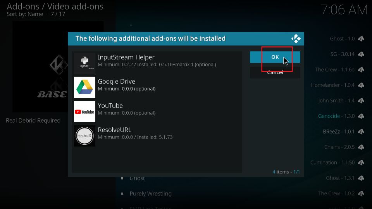Click the dialog title about additional add-ons
This screenshot has height=209, width=372.
pyautogui.click(x=150, y=38)
